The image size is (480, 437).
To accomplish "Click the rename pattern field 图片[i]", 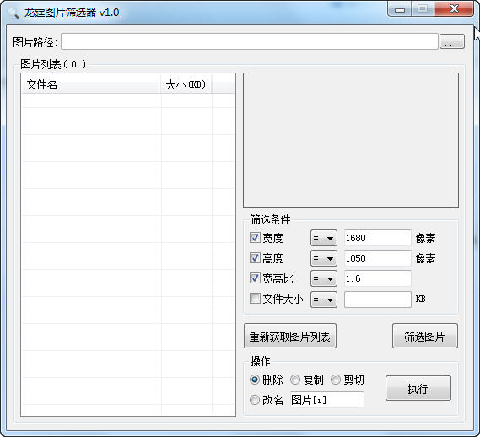I will pos(327,400).
